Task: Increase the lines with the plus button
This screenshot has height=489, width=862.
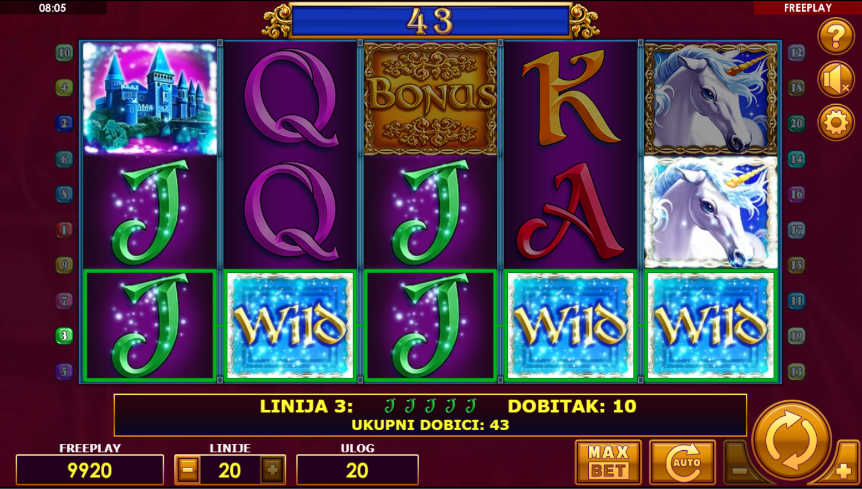Action: 273,470
